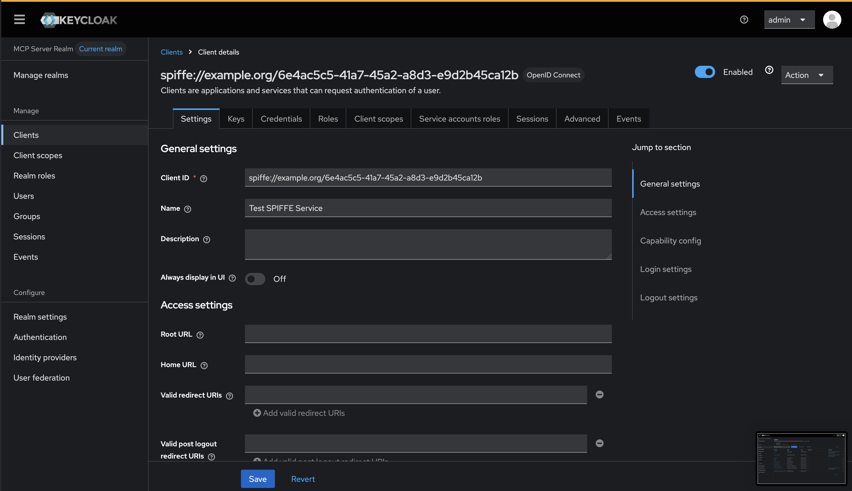Open Client scopes in sidebar

point(75,155)
